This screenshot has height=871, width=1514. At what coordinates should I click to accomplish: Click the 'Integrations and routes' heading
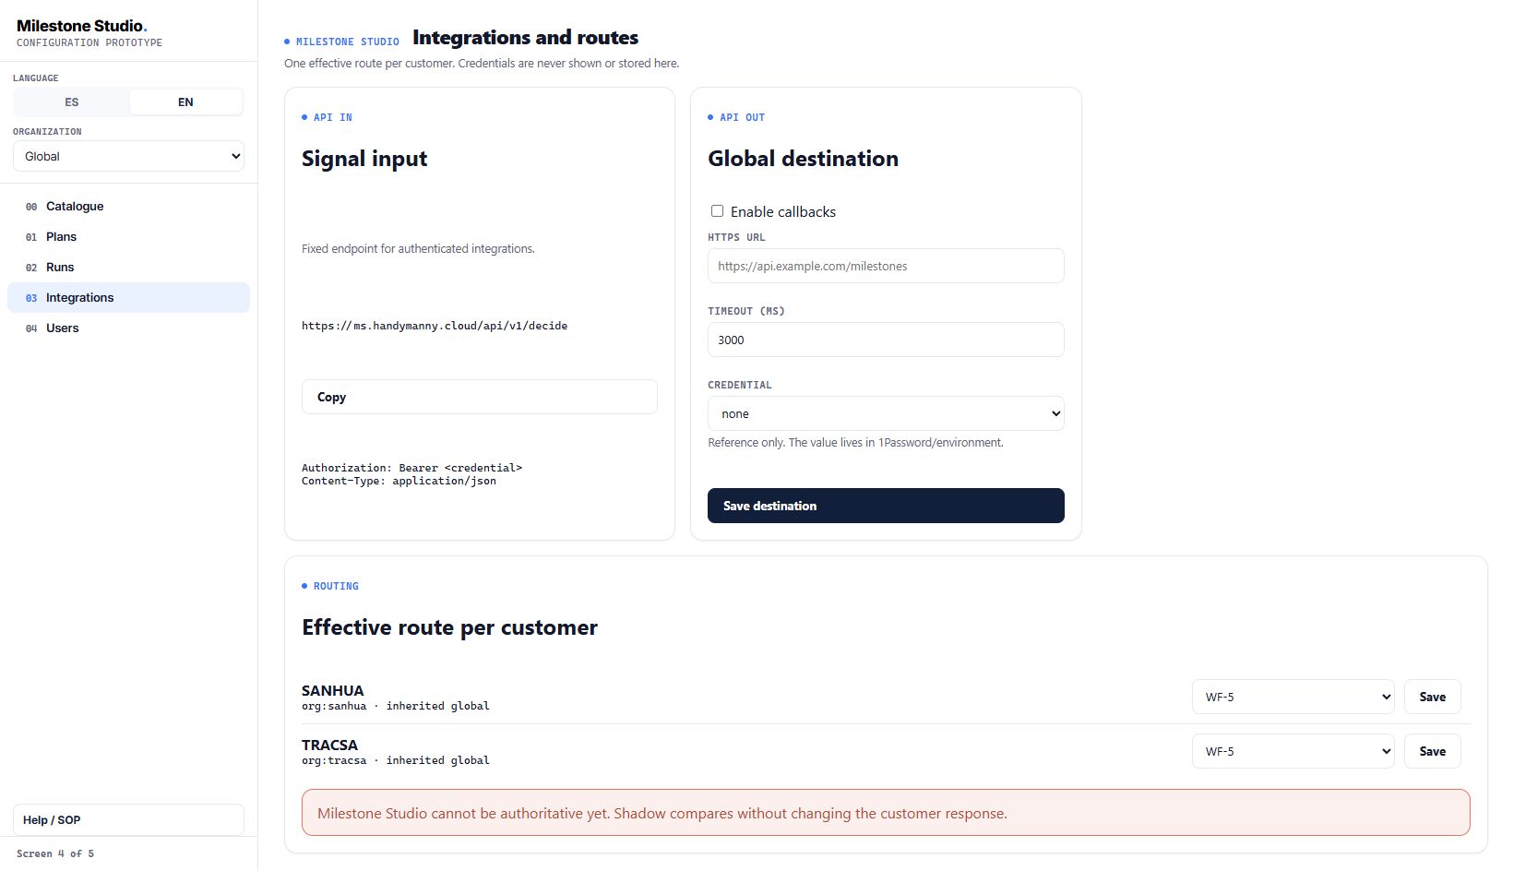pos(525,38)
